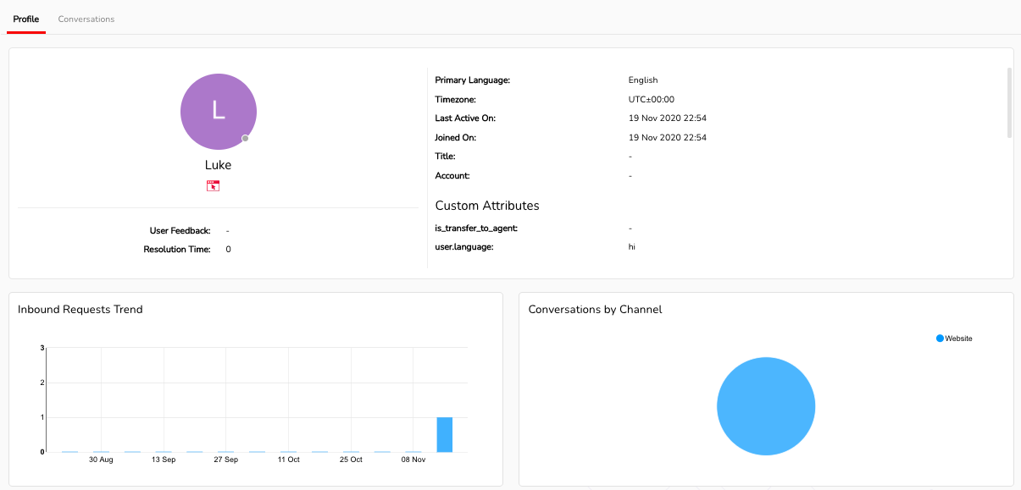Switch to the Conversations tab
The width and height of the screenshot is (1021, 490).
coord(86,19)
